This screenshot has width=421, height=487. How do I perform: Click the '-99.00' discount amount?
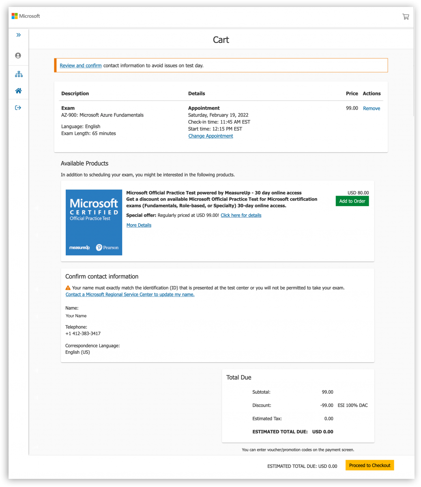(x=326, y=405)
